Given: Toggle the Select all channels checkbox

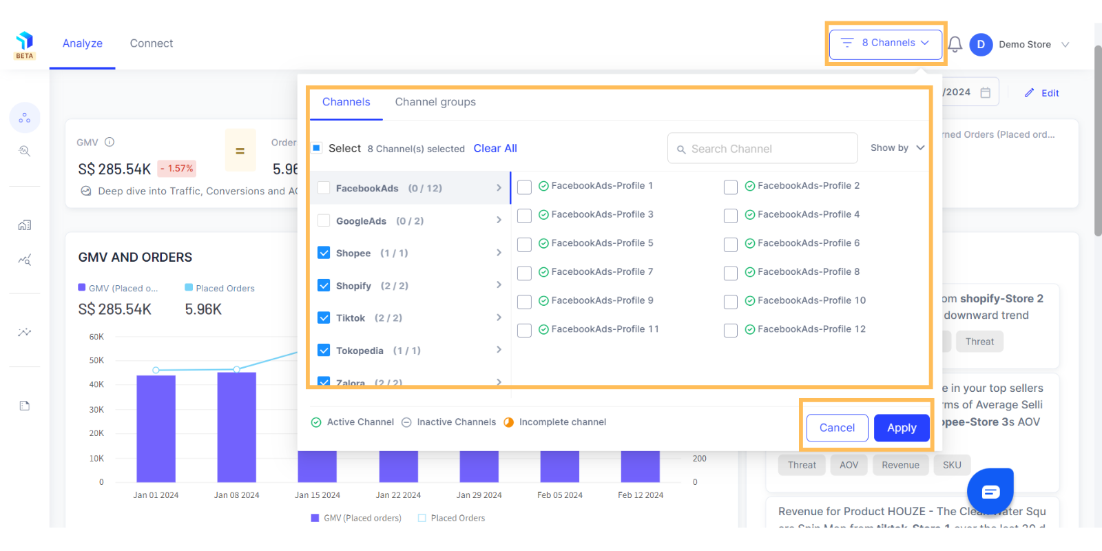Looking at the screenshot, I should click(x=317, y=148).
